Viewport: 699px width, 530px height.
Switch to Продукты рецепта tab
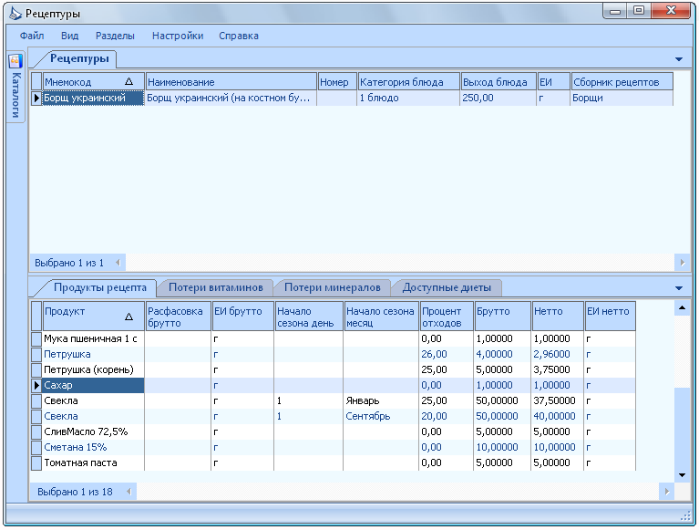pos(100,287)
